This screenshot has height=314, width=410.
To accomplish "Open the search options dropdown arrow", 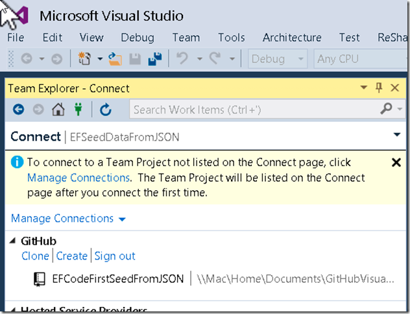I will click(400, 109).
